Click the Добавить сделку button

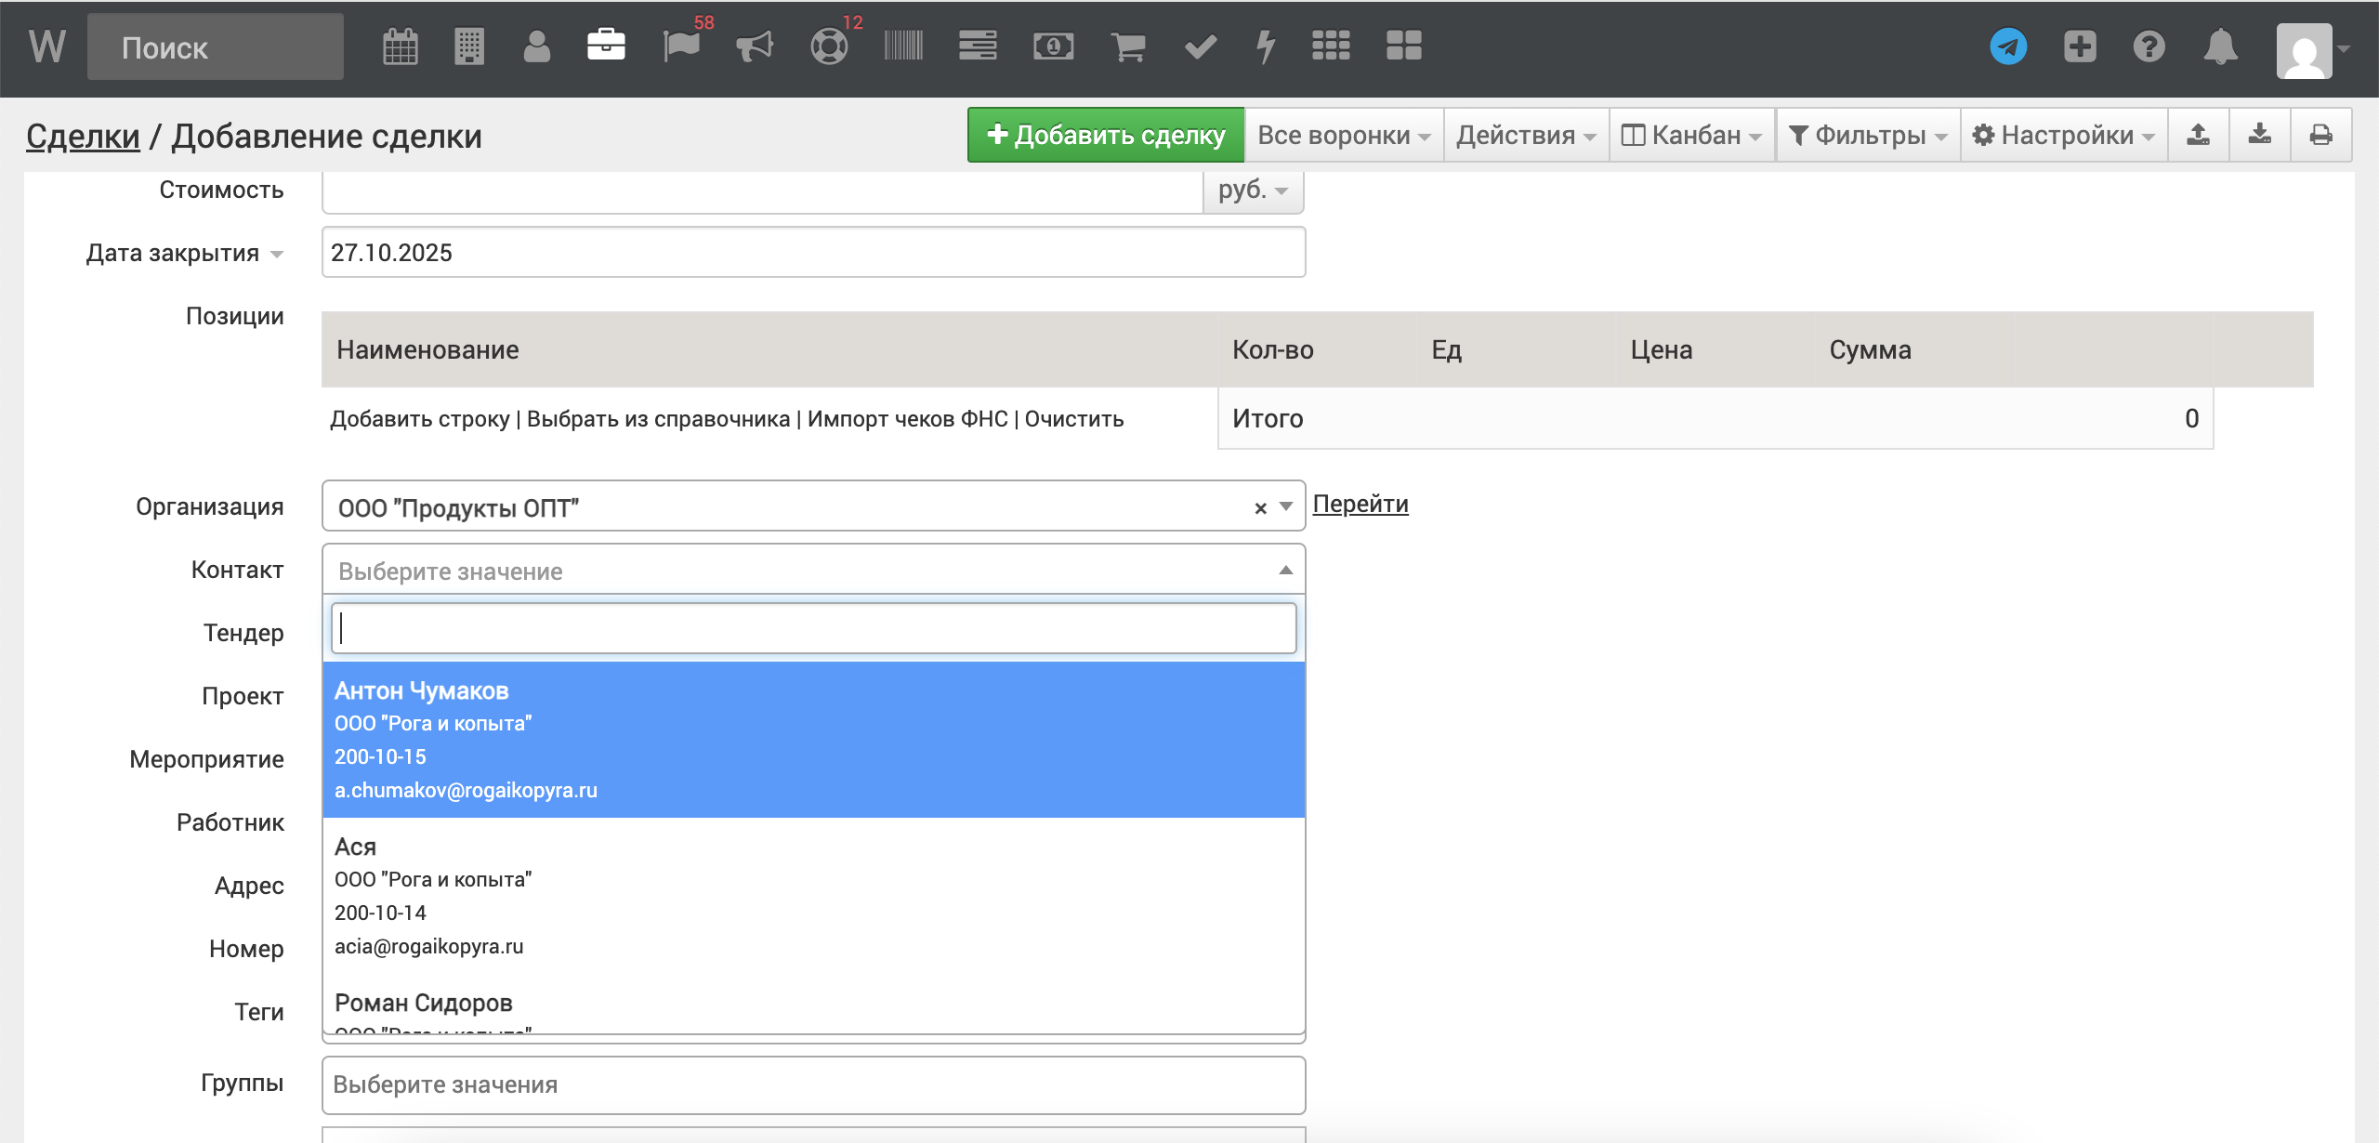tap(1105, 136)
